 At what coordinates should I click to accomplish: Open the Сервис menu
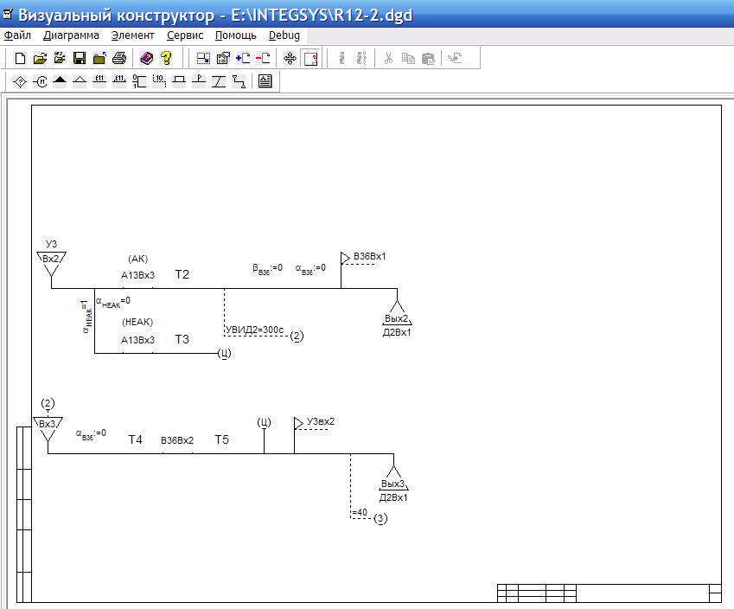185,35
